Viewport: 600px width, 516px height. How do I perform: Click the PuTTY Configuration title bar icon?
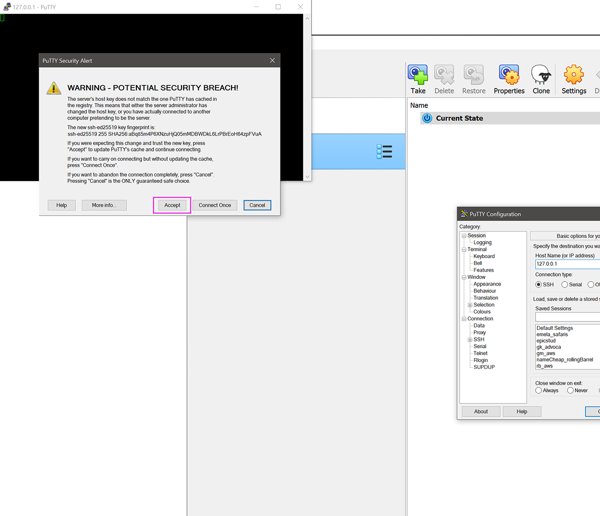tap(464, 214)
